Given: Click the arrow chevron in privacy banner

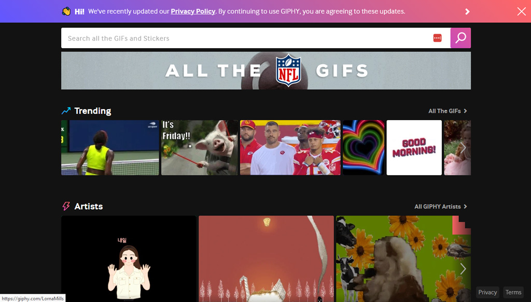Looking at the screenshot, I should click(x=467, y=11).
